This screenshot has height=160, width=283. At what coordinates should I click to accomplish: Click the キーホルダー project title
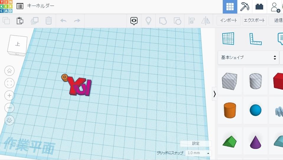[41, 6]
